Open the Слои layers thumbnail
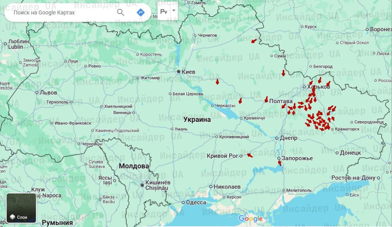 click(x=21, y=208)
